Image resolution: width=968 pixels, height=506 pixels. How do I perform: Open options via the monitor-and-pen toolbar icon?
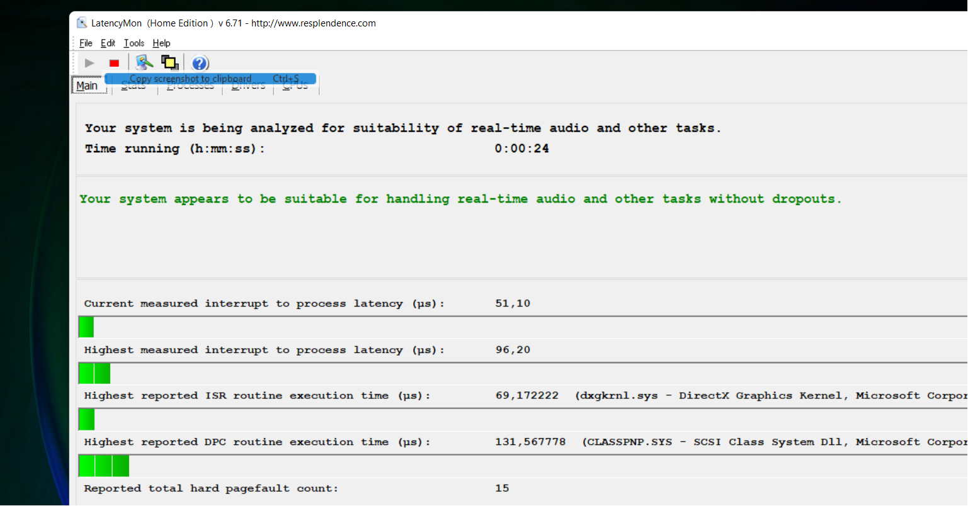pos(144,62)
